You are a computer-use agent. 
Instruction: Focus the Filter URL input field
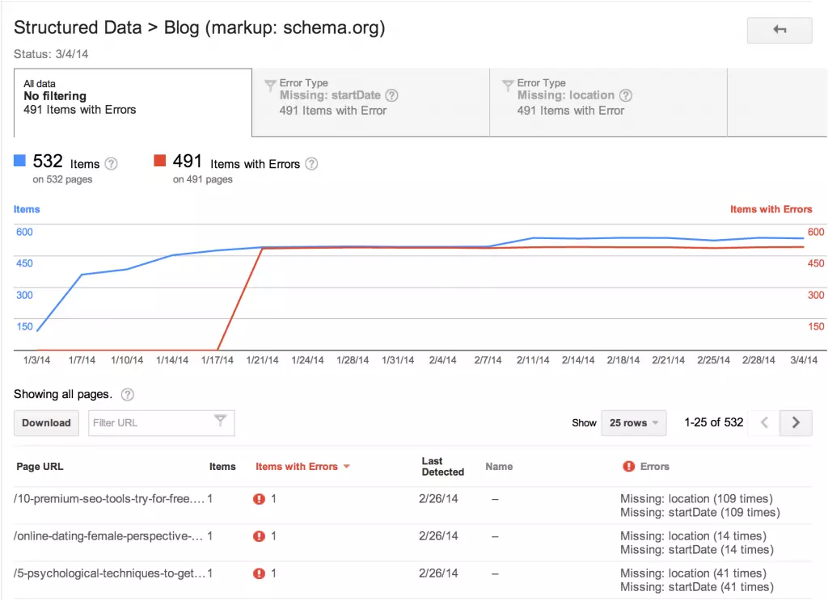161,423
